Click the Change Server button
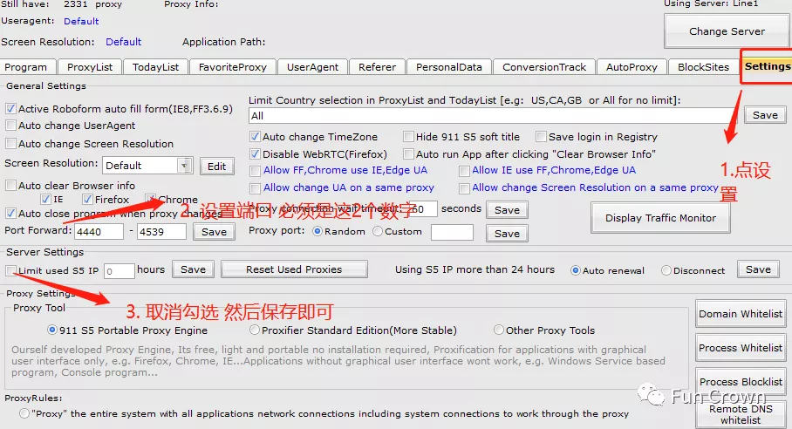792x429 pixels. click(x=727, y=31)
